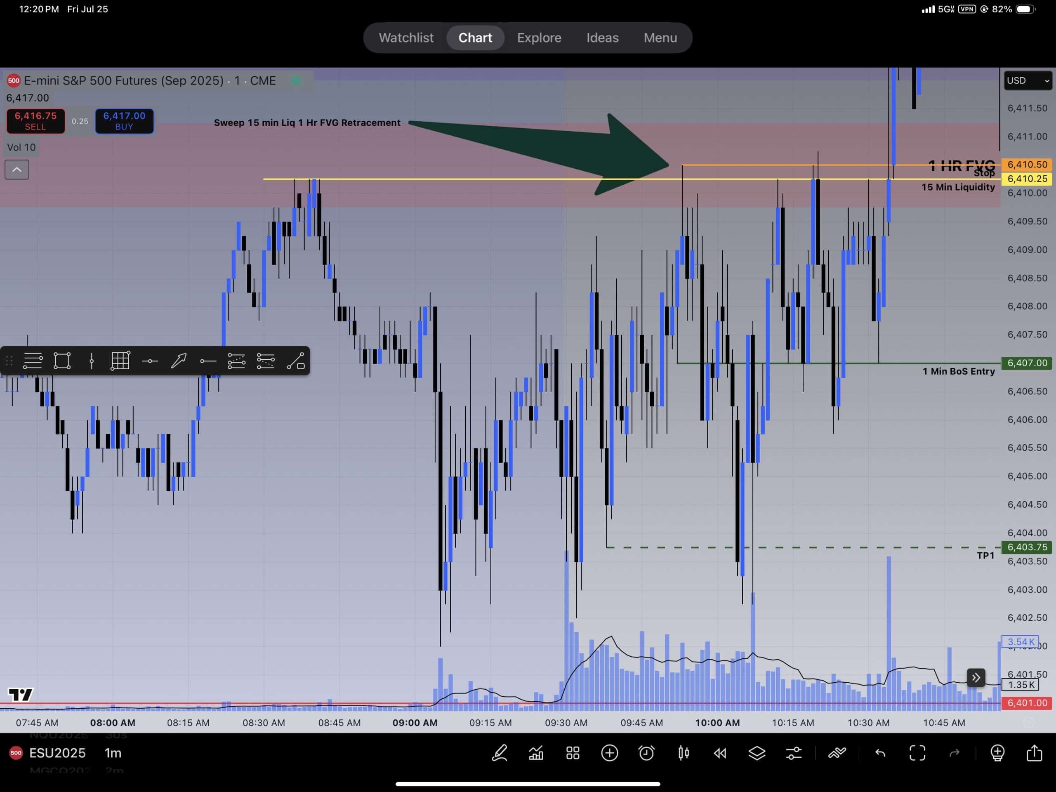Publish an idea with the lightbulb icon

pos(997,753)
